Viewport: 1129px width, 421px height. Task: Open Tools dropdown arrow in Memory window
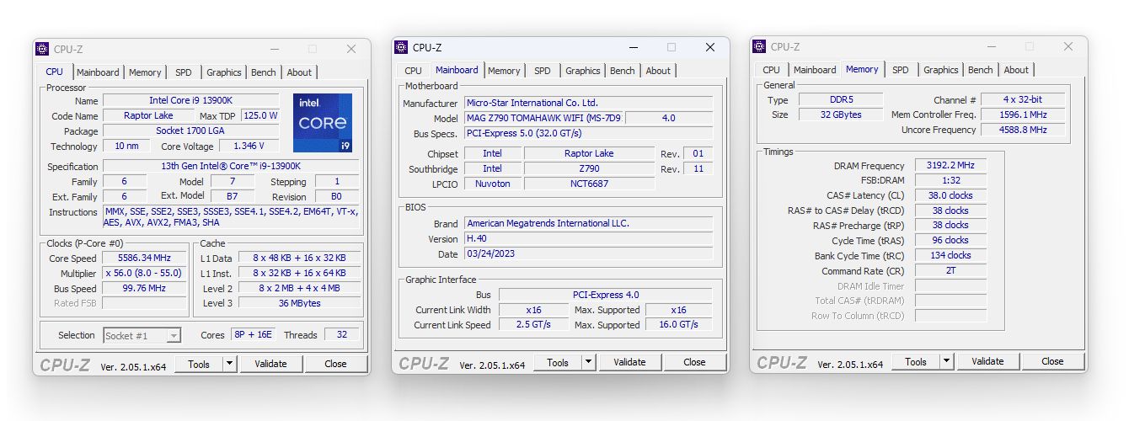[x=946, y=361]
